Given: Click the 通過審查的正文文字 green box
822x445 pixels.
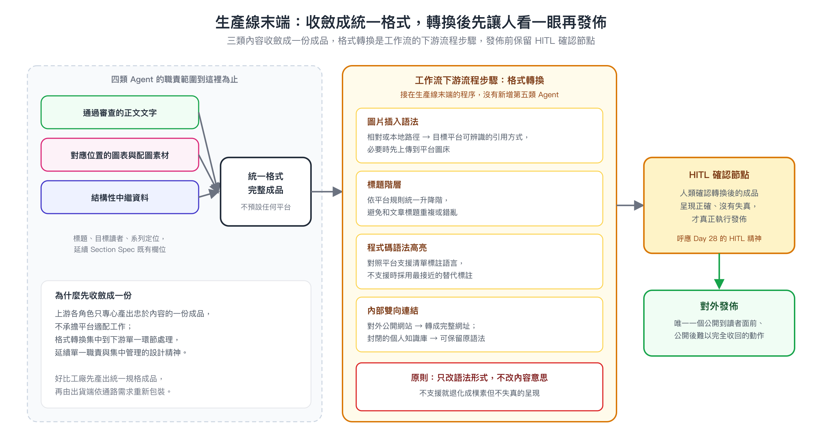Looking at the screenshot, I should (x=120, y=112).
